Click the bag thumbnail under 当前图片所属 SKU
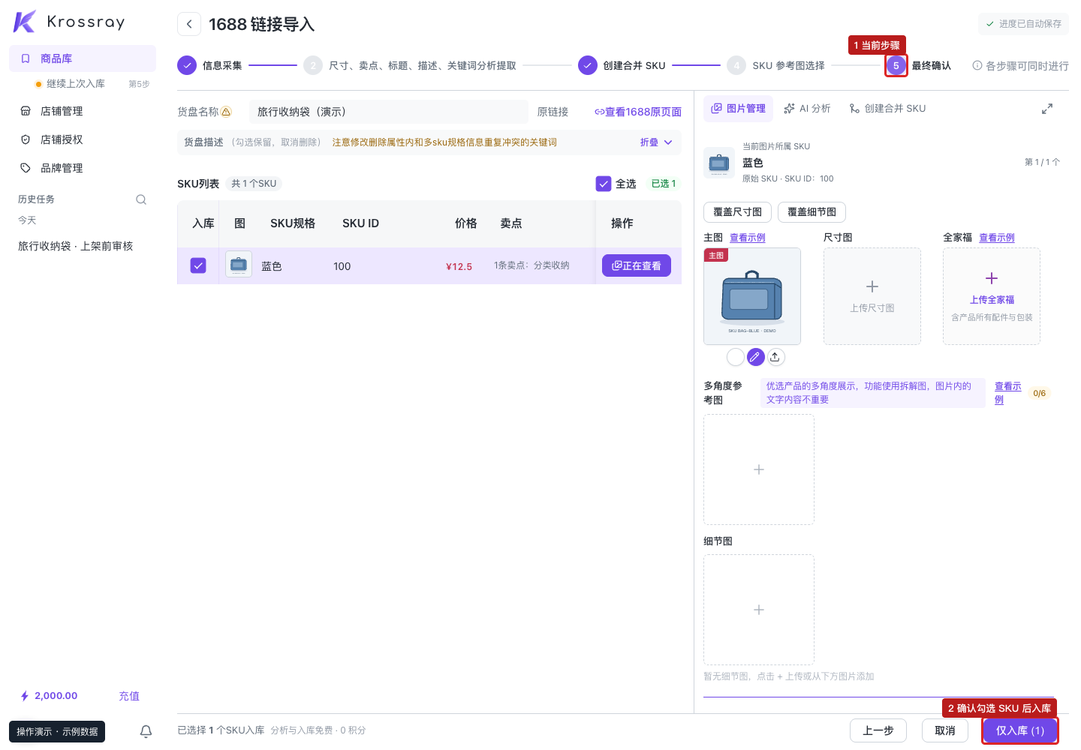 719,163
